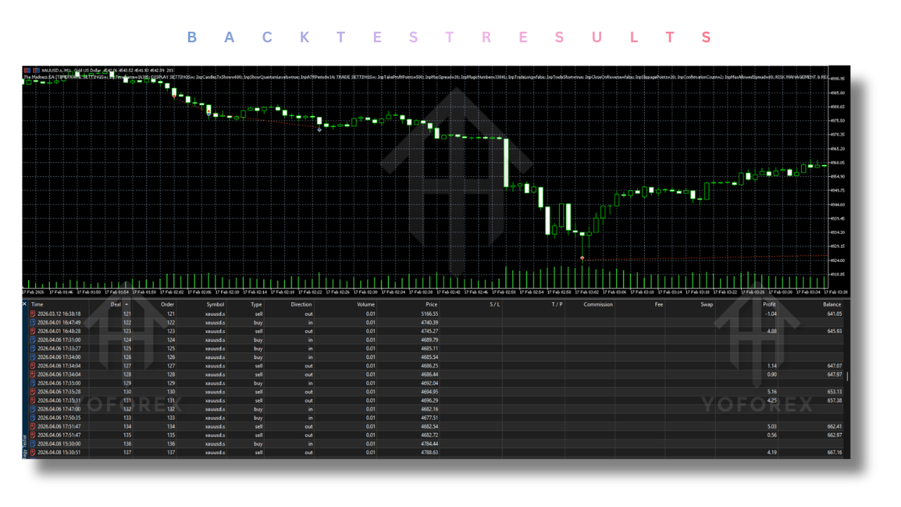Viewport: 901px width, 507px height.
Task: Click the profit value 5.16
Action: coord(771,392)
